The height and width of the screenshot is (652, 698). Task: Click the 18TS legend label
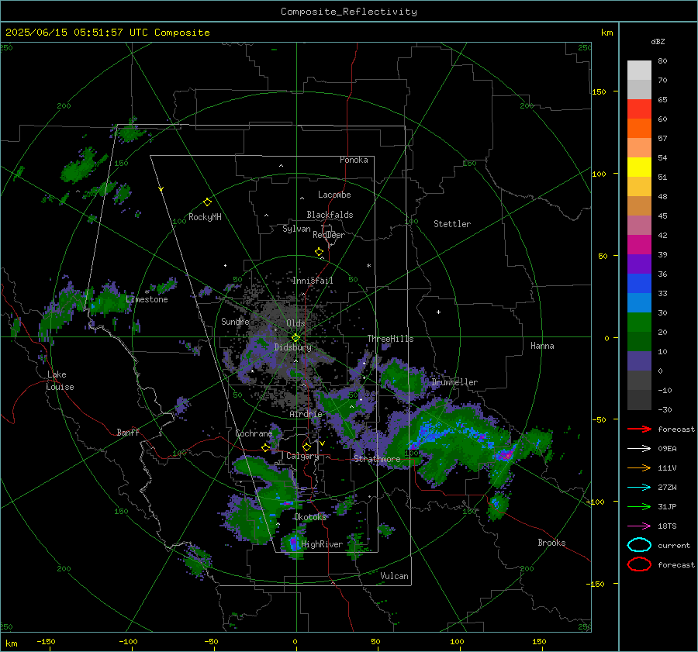[667, 526]
